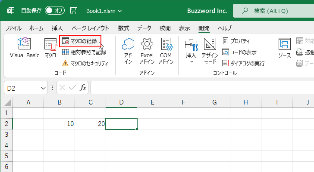Click the Buzzword Inc. account name
314x172 pixels.
coord(207,11)
